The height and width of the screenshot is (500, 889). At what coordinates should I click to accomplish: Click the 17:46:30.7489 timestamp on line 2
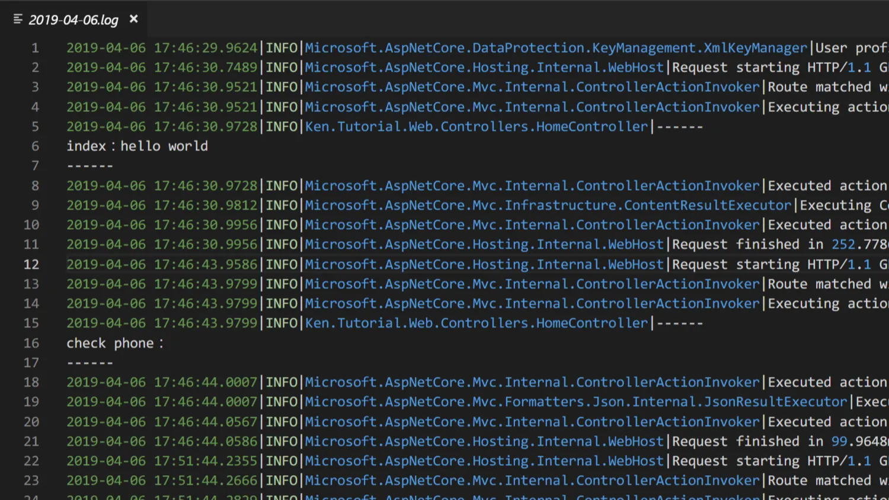(206, 68)
